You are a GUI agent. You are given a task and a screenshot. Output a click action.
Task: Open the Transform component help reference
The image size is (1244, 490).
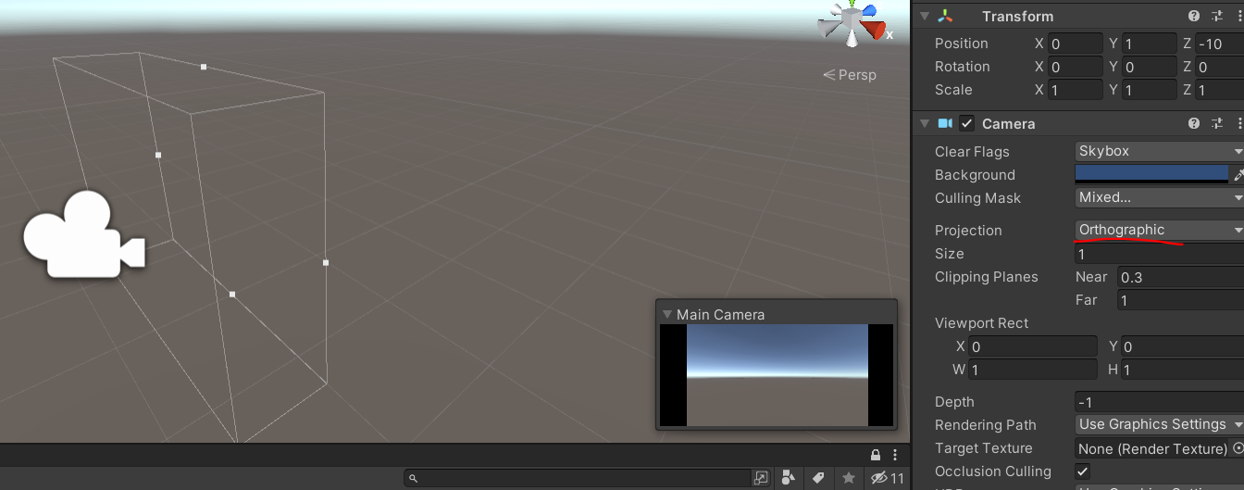tap(1194, 16)
